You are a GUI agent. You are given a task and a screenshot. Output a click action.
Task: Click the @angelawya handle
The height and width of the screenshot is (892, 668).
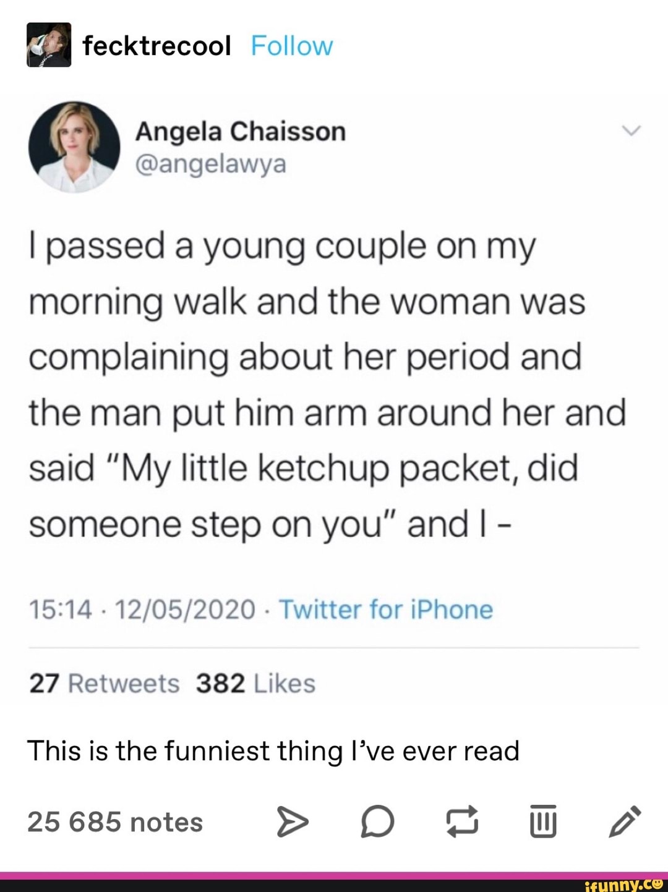[x=211, y=164]
